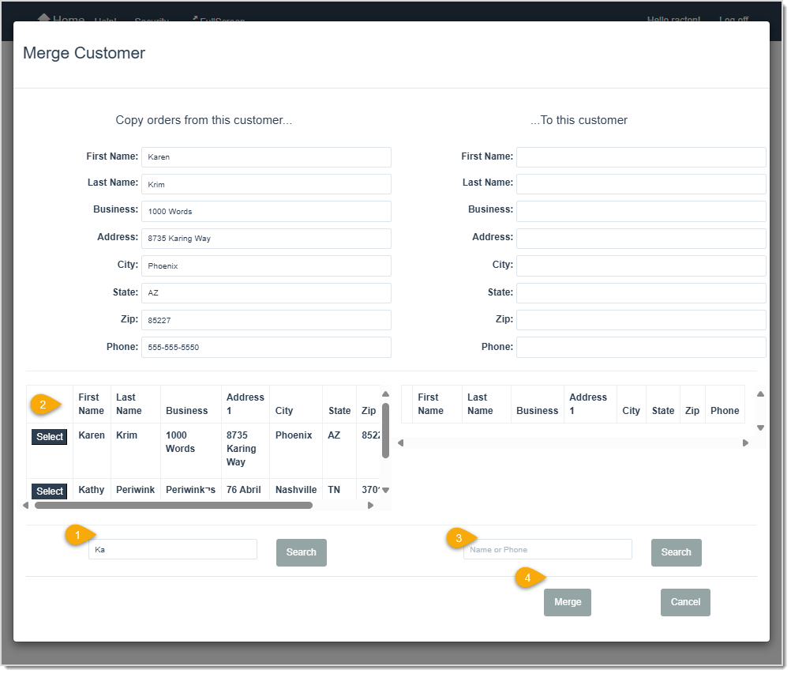791x674 pixels.
Task: Click the First Name field under To this customer
Action: click(x=640, y=156)
